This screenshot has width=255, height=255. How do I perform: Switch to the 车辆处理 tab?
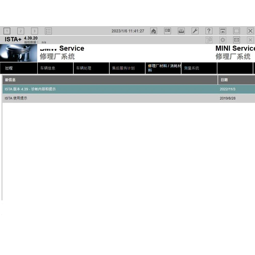point(91,68)
